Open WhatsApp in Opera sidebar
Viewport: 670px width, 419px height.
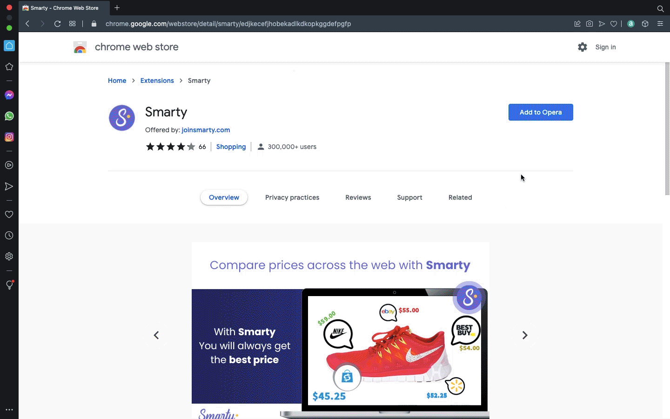point(9,116)
